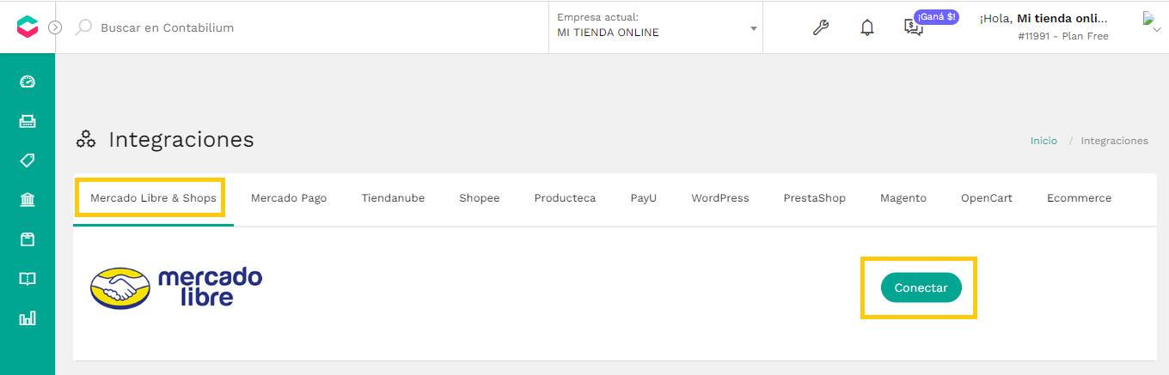The width and height of the screenshot is (1169, 375).
Task: Switch to the Magento tab
Action: 903,198
